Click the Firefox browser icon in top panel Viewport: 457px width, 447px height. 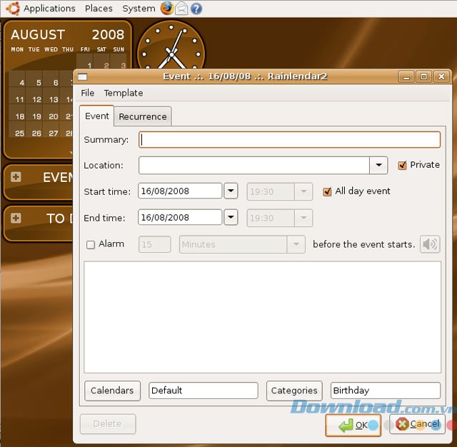(167, 9)
